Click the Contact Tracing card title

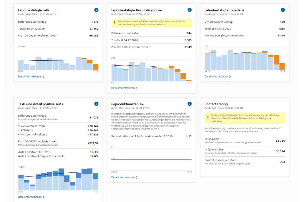coord(216,104)
